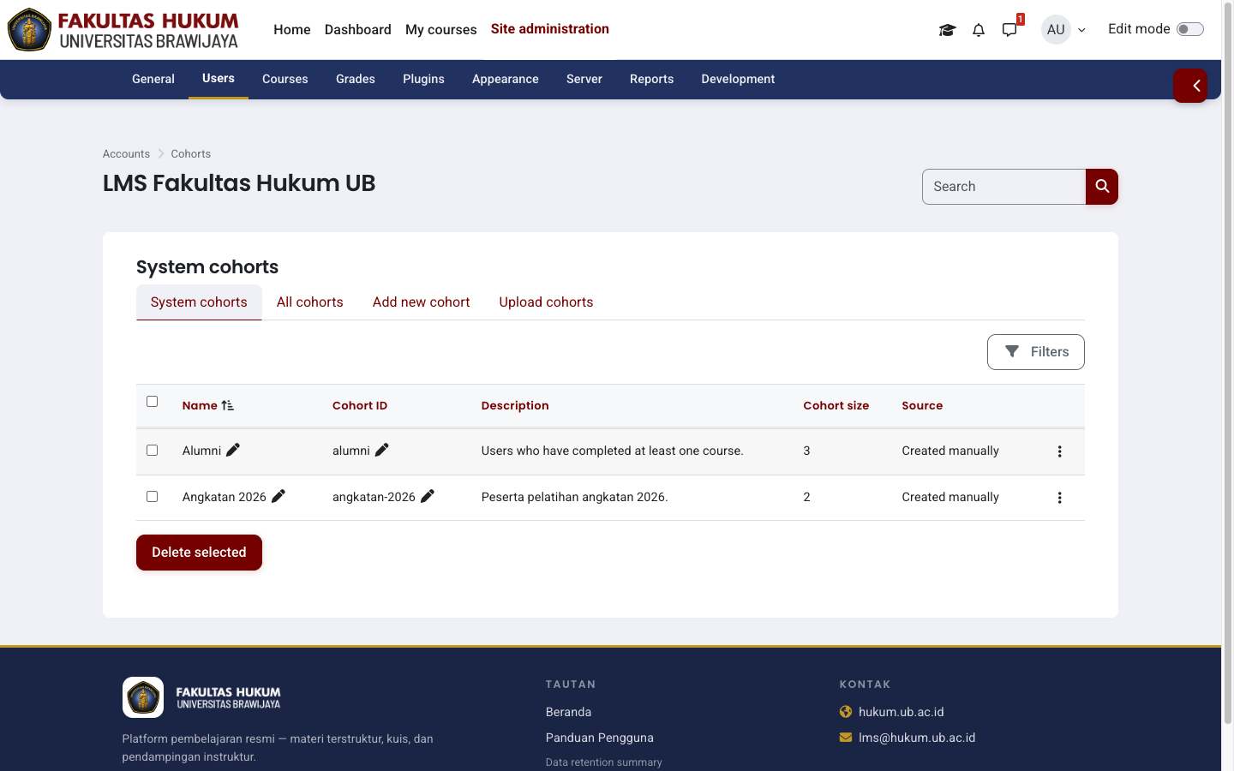Click the "Users who have completed" description

(x=612, y=451)
